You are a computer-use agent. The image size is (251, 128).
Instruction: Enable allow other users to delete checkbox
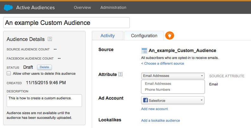pos(9,73)
